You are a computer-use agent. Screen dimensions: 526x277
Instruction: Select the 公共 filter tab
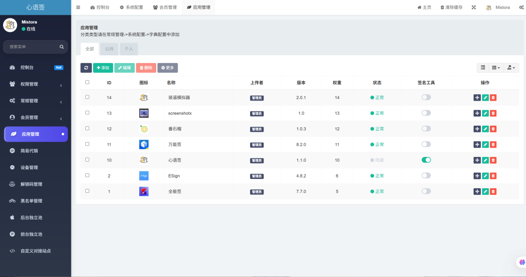109,49
